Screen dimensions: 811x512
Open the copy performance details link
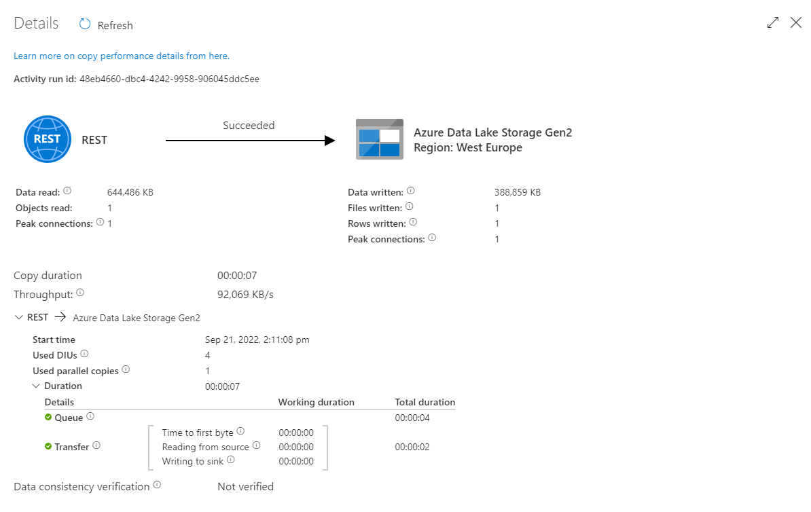tap(122, 56)
